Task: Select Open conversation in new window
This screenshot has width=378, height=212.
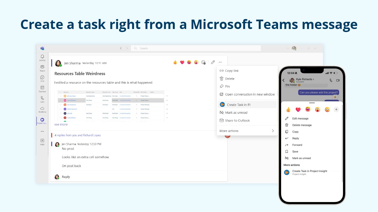Action: pyautogui.click(x=247, y=94)
